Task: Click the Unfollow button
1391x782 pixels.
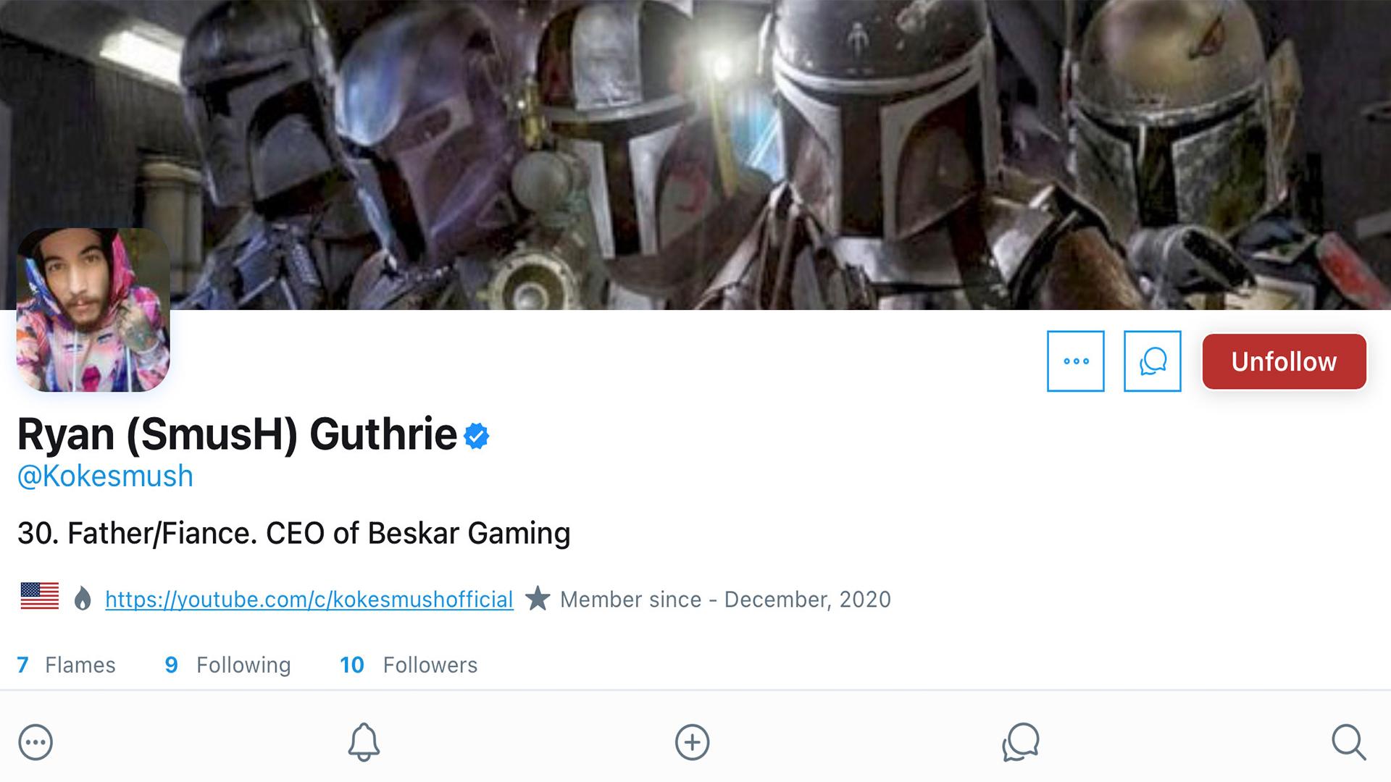Action: (1284, 361)
